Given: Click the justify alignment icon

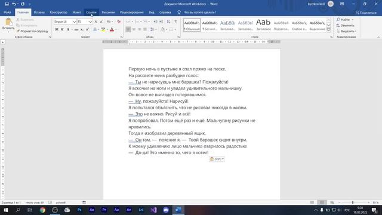Looking at the screenshot, I should coord(145,29).
